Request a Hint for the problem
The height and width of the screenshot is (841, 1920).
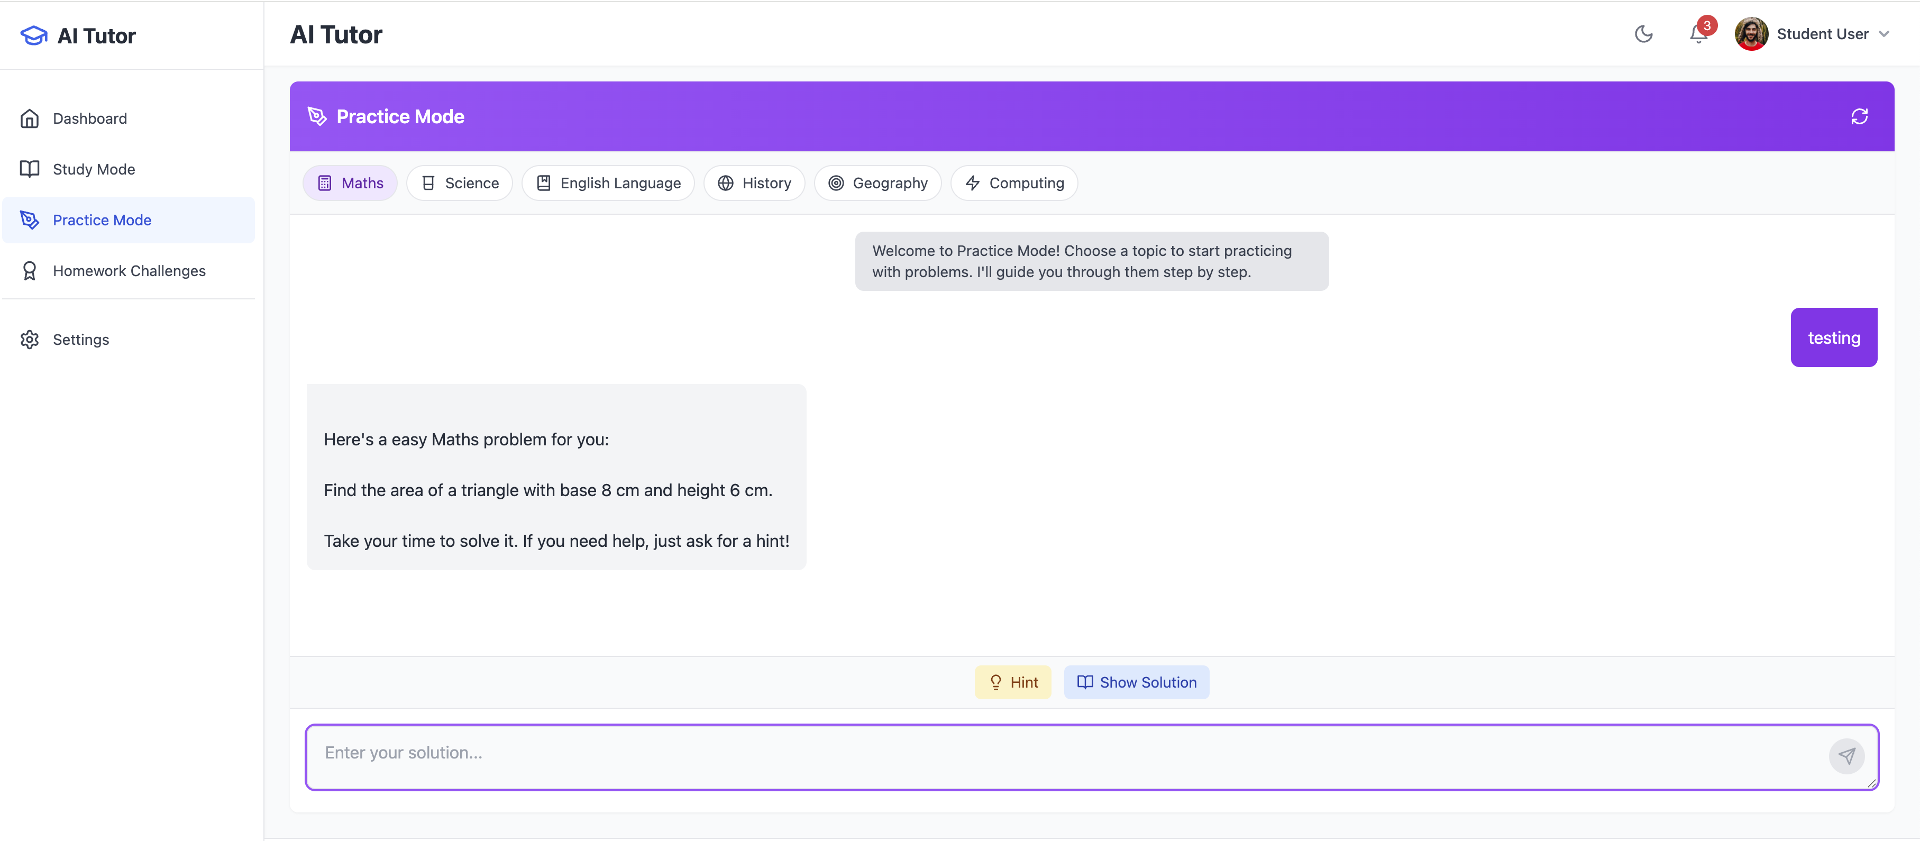pos(1013,682)
